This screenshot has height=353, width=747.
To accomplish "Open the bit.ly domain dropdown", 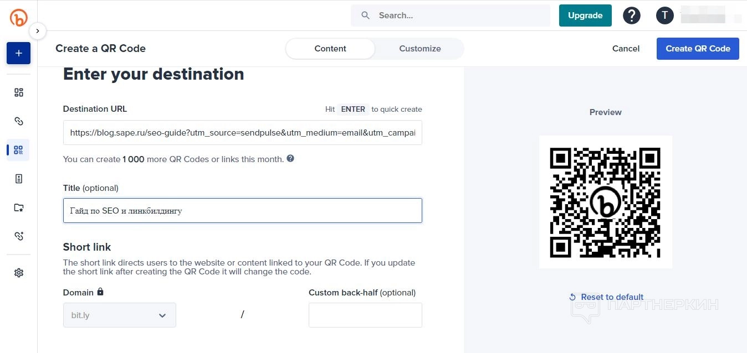I will (120, 315).
